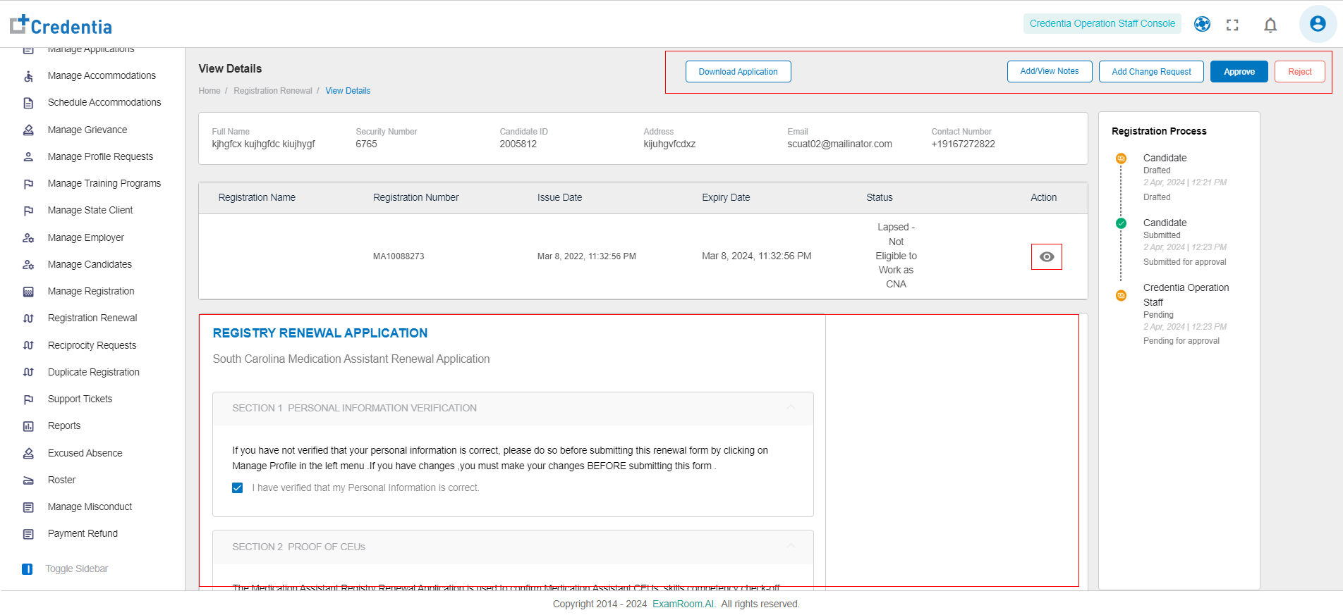Click the Manage Employer people icon
This screenshot has height=615, width=1343.
coord(28,238)
